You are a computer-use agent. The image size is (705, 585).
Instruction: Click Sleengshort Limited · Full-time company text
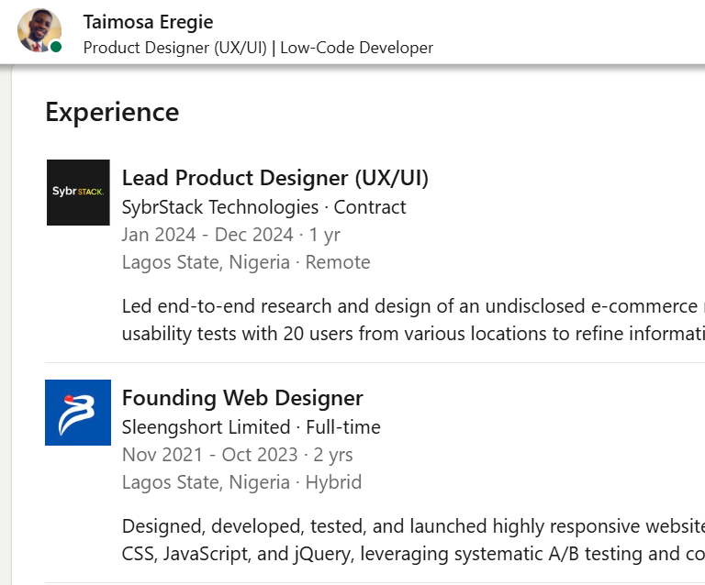coord(251,427)
